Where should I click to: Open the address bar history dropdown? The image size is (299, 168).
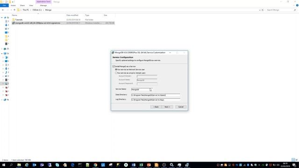[x=260, y=10]
